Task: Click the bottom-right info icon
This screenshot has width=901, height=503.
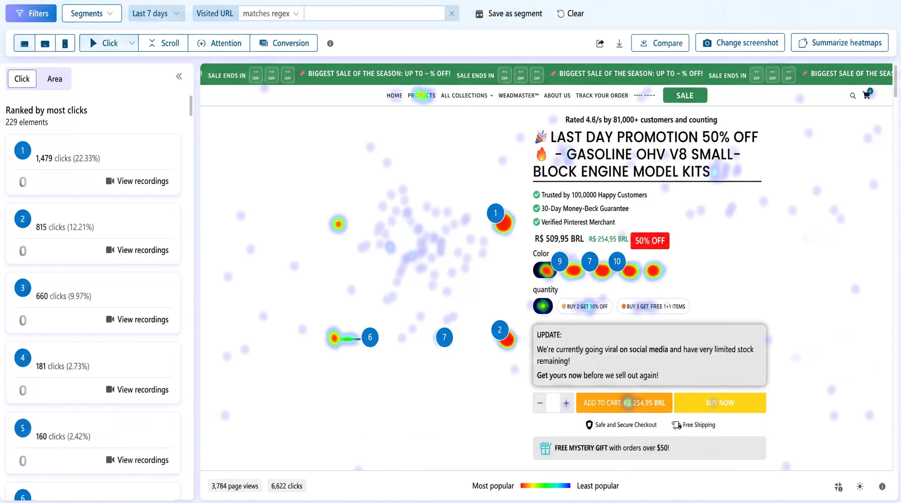Action: (882, 486)
